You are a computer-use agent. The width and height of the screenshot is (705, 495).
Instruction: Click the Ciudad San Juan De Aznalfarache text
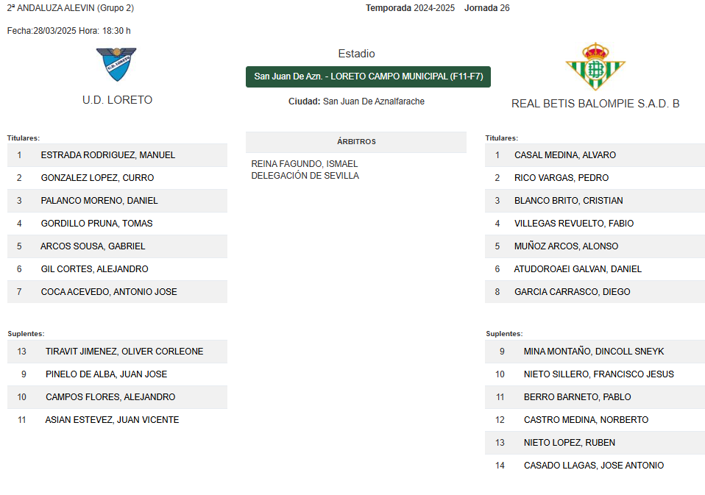pyautogui.click(x=356, y=102)
